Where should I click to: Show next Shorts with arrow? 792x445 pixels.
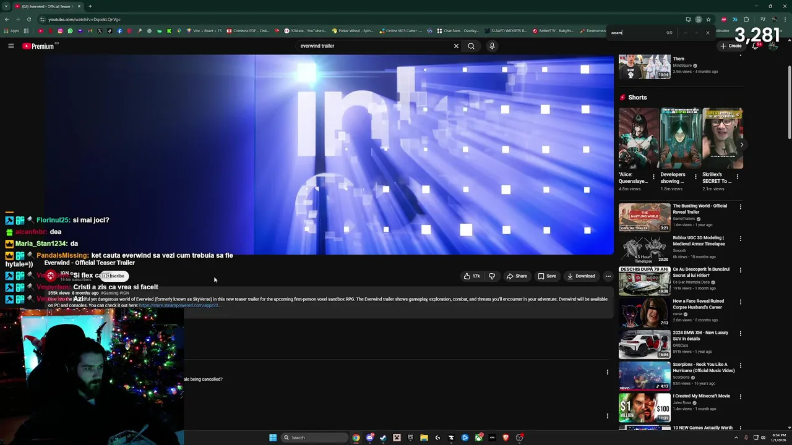[x=741, y=145]
